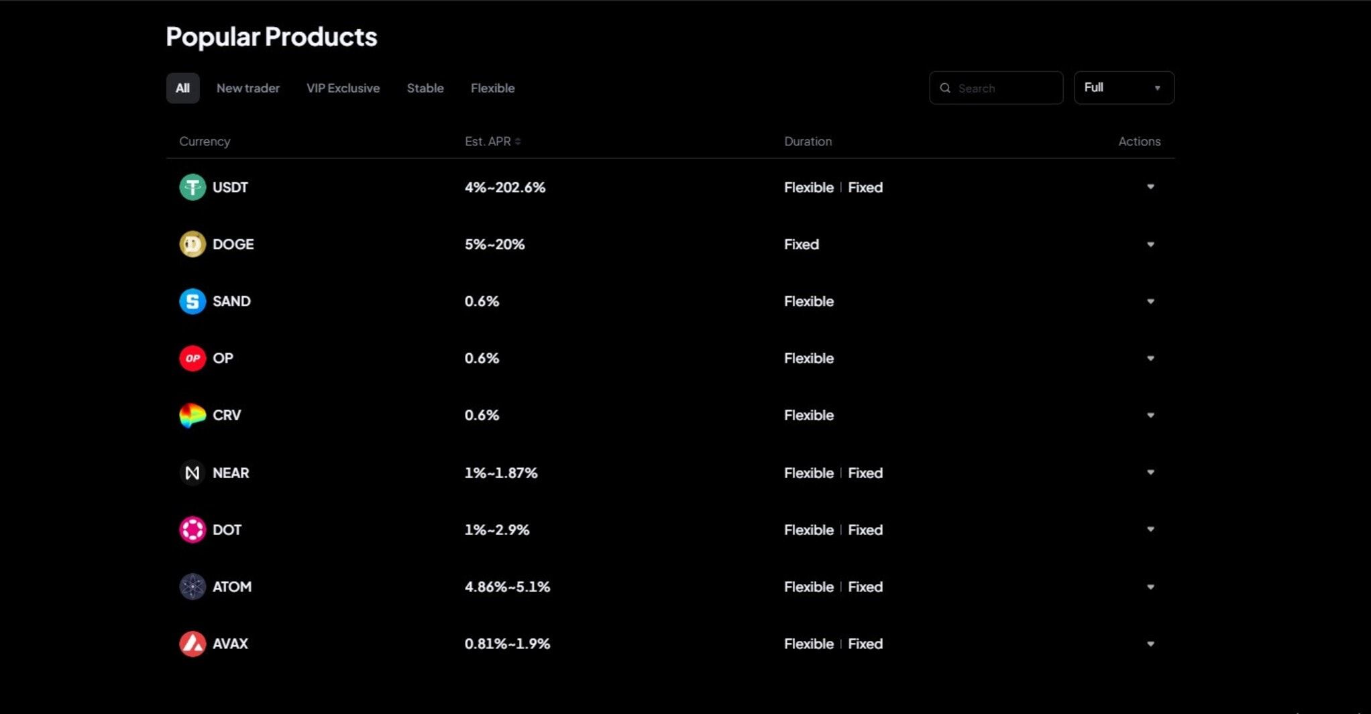Click the SAND coin icon

[x=193, y=301]
